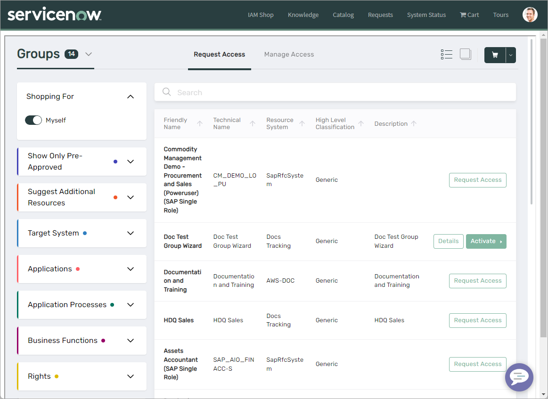Screen dimensions: 548x399
Task: Click the dark shopping cart button
Action: coord(494,54)
